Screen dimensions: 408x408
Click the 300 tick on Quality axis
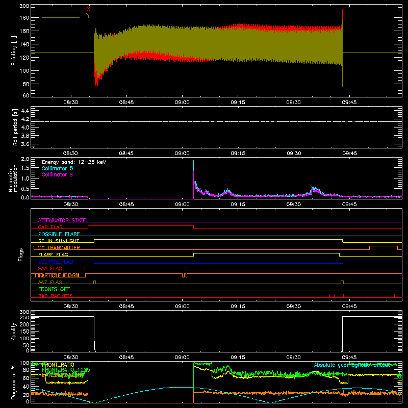click(x=24, y=312)
